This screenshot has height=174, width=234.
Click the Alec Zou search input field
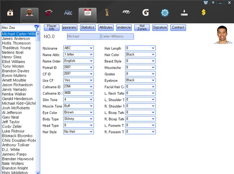click(x=17, y=27)
